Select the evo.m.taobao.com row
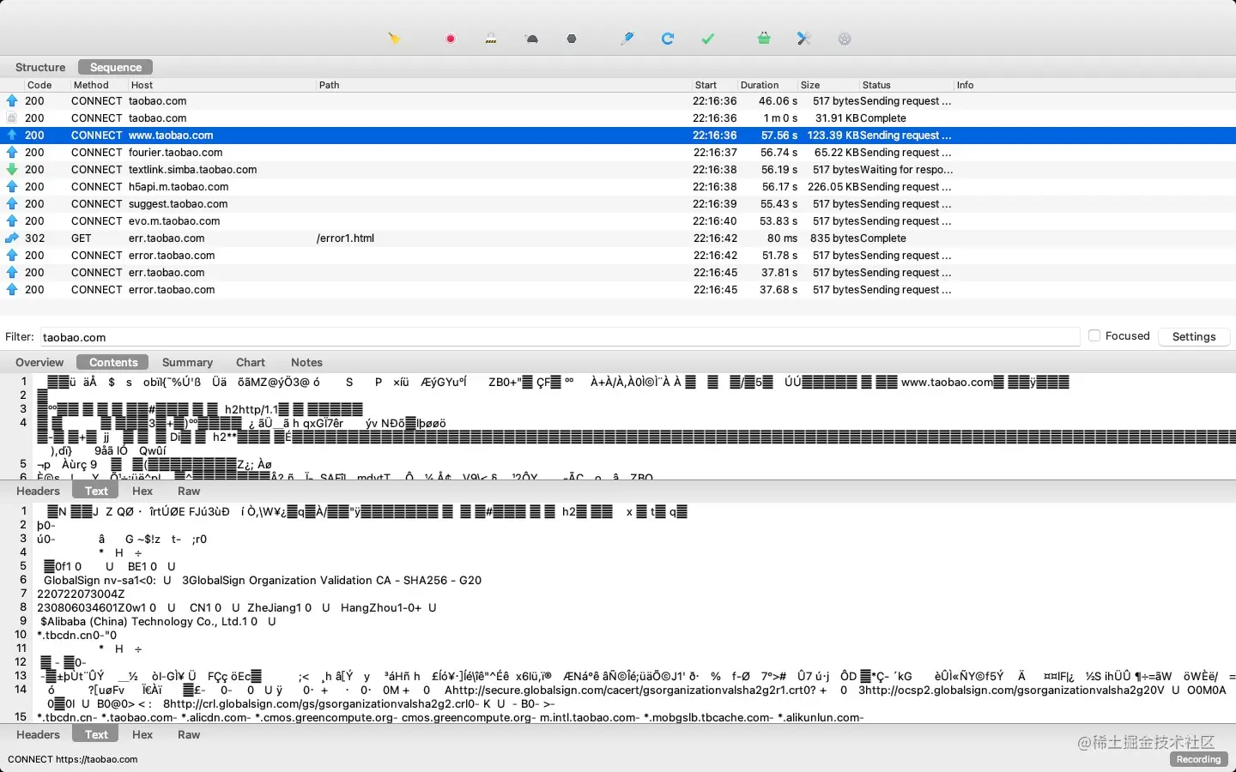Image resolution: width=1236 pixels, height=772 pixels. coord(618,221)
